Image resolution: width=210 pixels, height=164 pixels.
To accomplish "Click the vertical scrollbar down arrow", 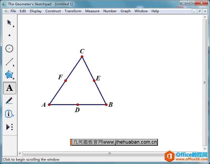I will pos(205,149).
